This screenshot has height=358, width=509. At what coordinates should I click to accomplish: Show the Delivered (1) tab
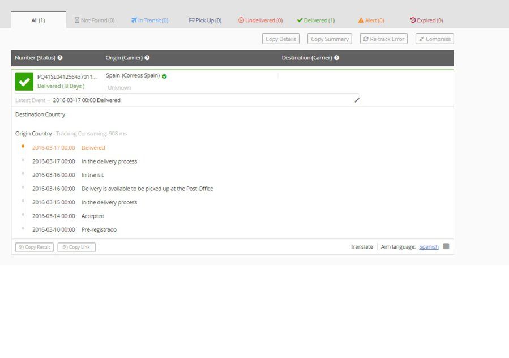tap(316, 20)
